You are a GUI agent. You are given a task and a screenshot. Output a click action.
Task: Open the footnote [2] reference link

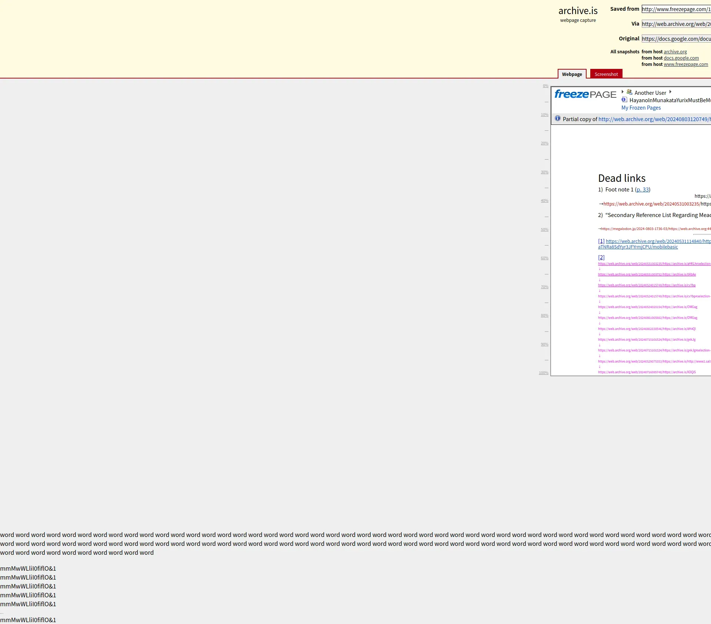pos(601,257)
